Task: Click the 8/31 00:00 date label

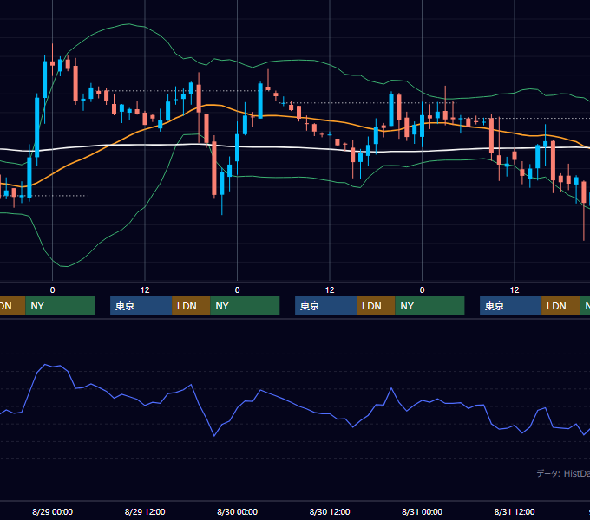Action: pyautogui.click(x=422, y=511)
